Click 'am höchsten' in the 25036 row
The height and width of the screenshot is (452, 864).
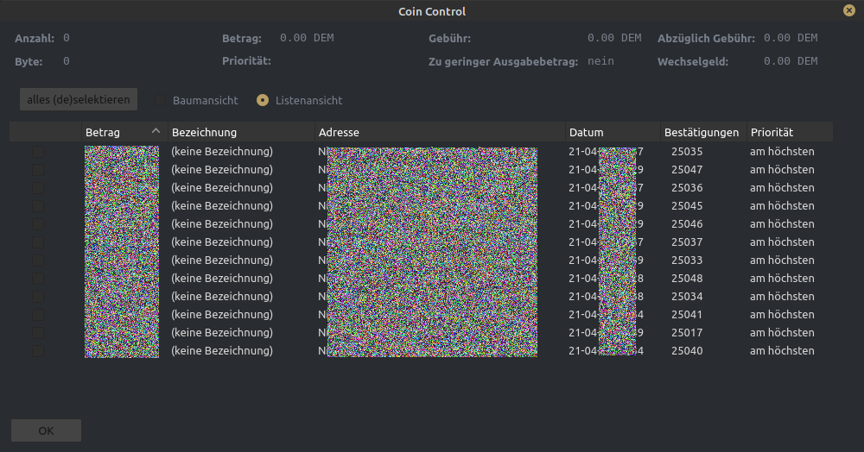tap(781, 188)
